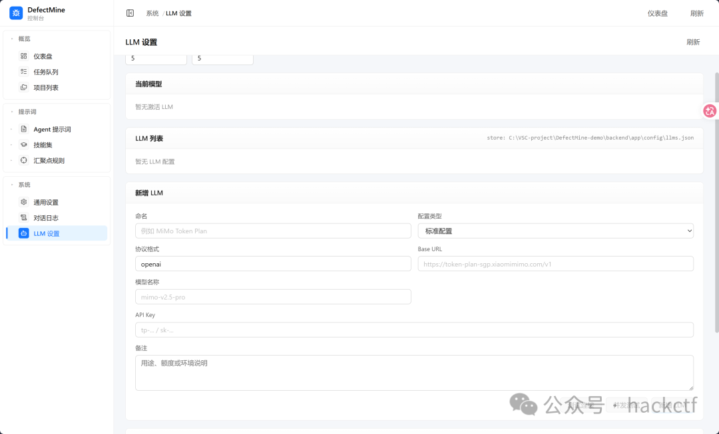The image size is (719, 434).
Task: Open the 项目列表 folder icon
Action: (x=24, y=87)
